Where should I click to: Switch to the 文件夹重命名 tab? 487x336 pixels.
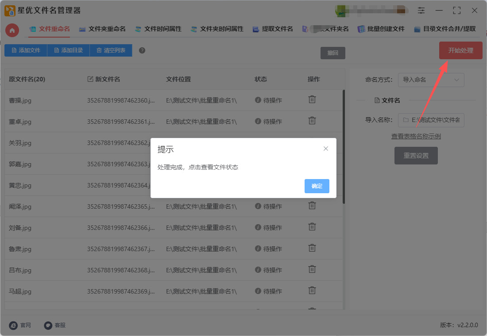[102, 29]
